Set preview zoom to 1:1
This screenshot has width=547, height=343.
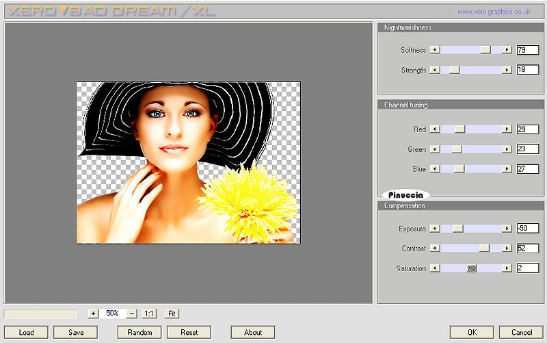149,313
